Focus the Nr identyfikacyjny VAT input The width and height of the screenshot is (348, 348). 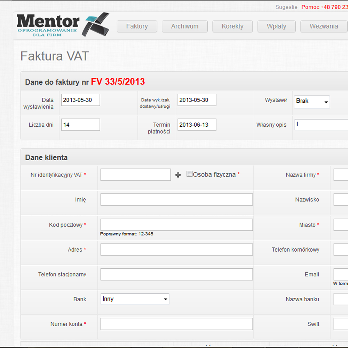pos(135,175)
